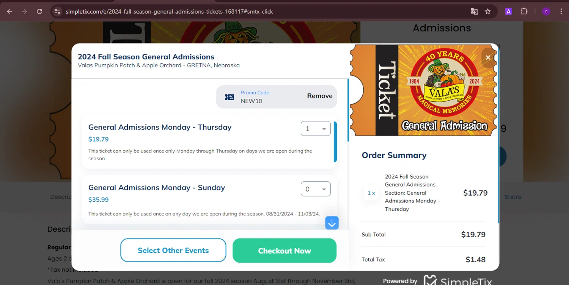This screenshot has width=569, height=285.
Task: Open the Chrome three-dot menu
Action: point(561,11)
